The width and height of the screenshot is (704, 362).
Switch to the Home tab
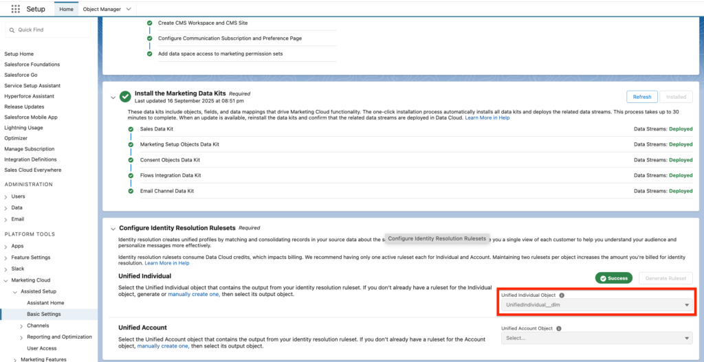tap(66, 9)
